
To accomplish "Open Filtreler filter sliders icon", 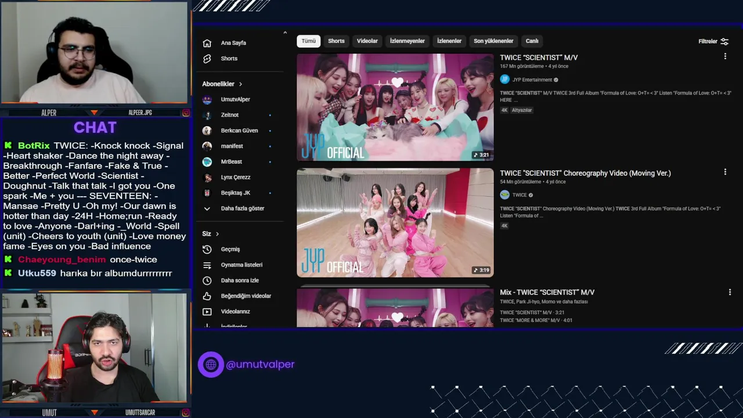I will (x=724, y=41).
